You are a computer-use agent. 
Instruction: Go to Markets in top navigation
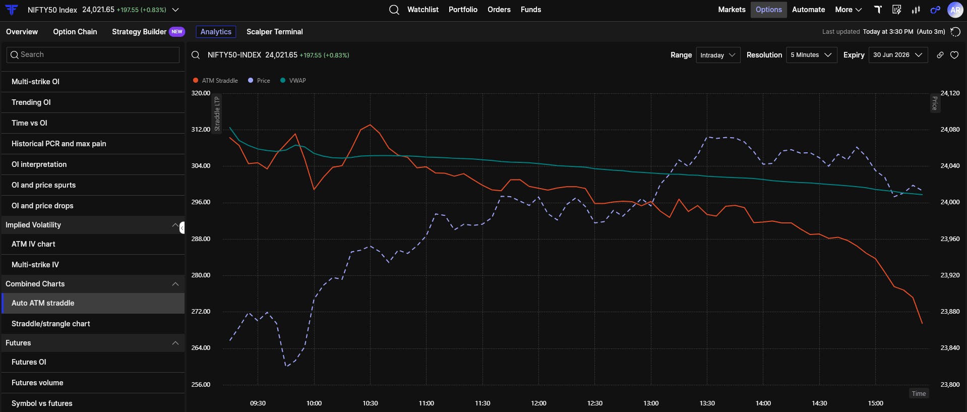pos(732,10)
